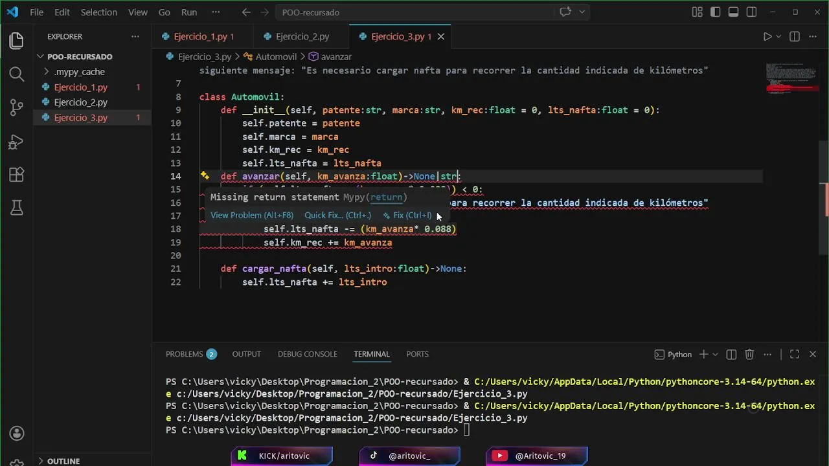The height and width of the screenshot is (466, 829).
Task: Click the lightbulb code action icon
Action: pyautogui.click(x=205, y=176)
